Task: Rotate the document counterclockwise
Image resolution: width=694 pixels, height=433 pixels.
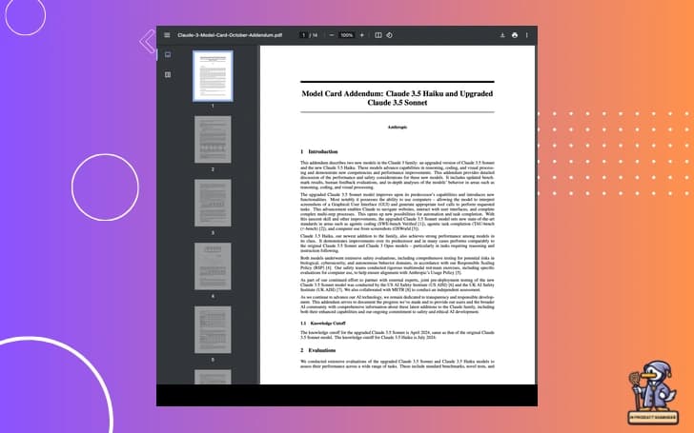Action: click(x=390, y=35)
